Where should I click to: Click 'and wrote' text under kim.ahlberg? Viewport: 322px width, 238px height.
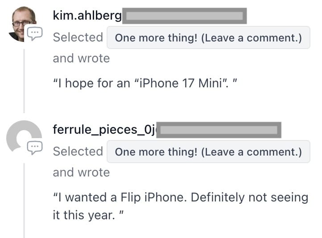pos(81,58)
